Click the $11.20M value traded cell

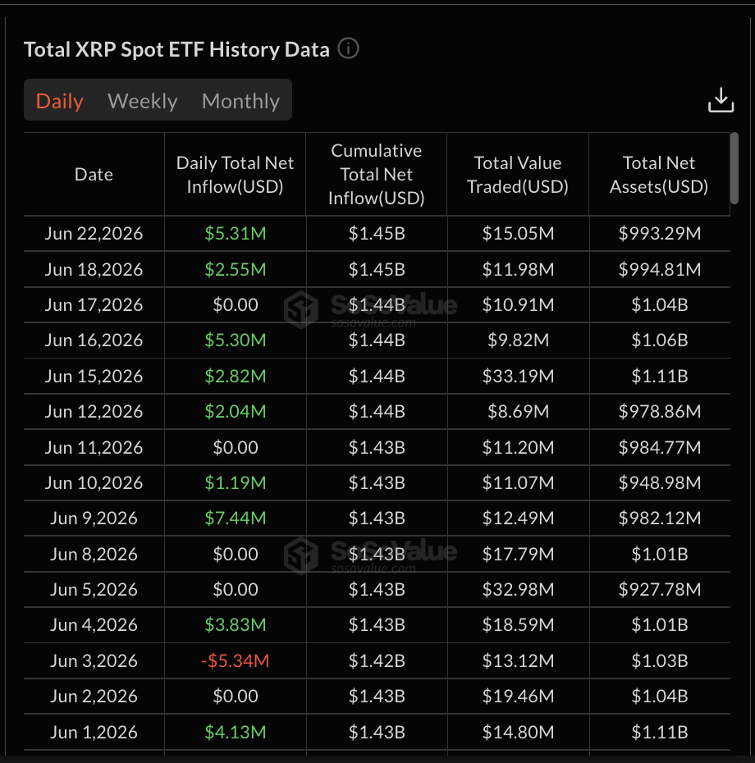(518, 447)
